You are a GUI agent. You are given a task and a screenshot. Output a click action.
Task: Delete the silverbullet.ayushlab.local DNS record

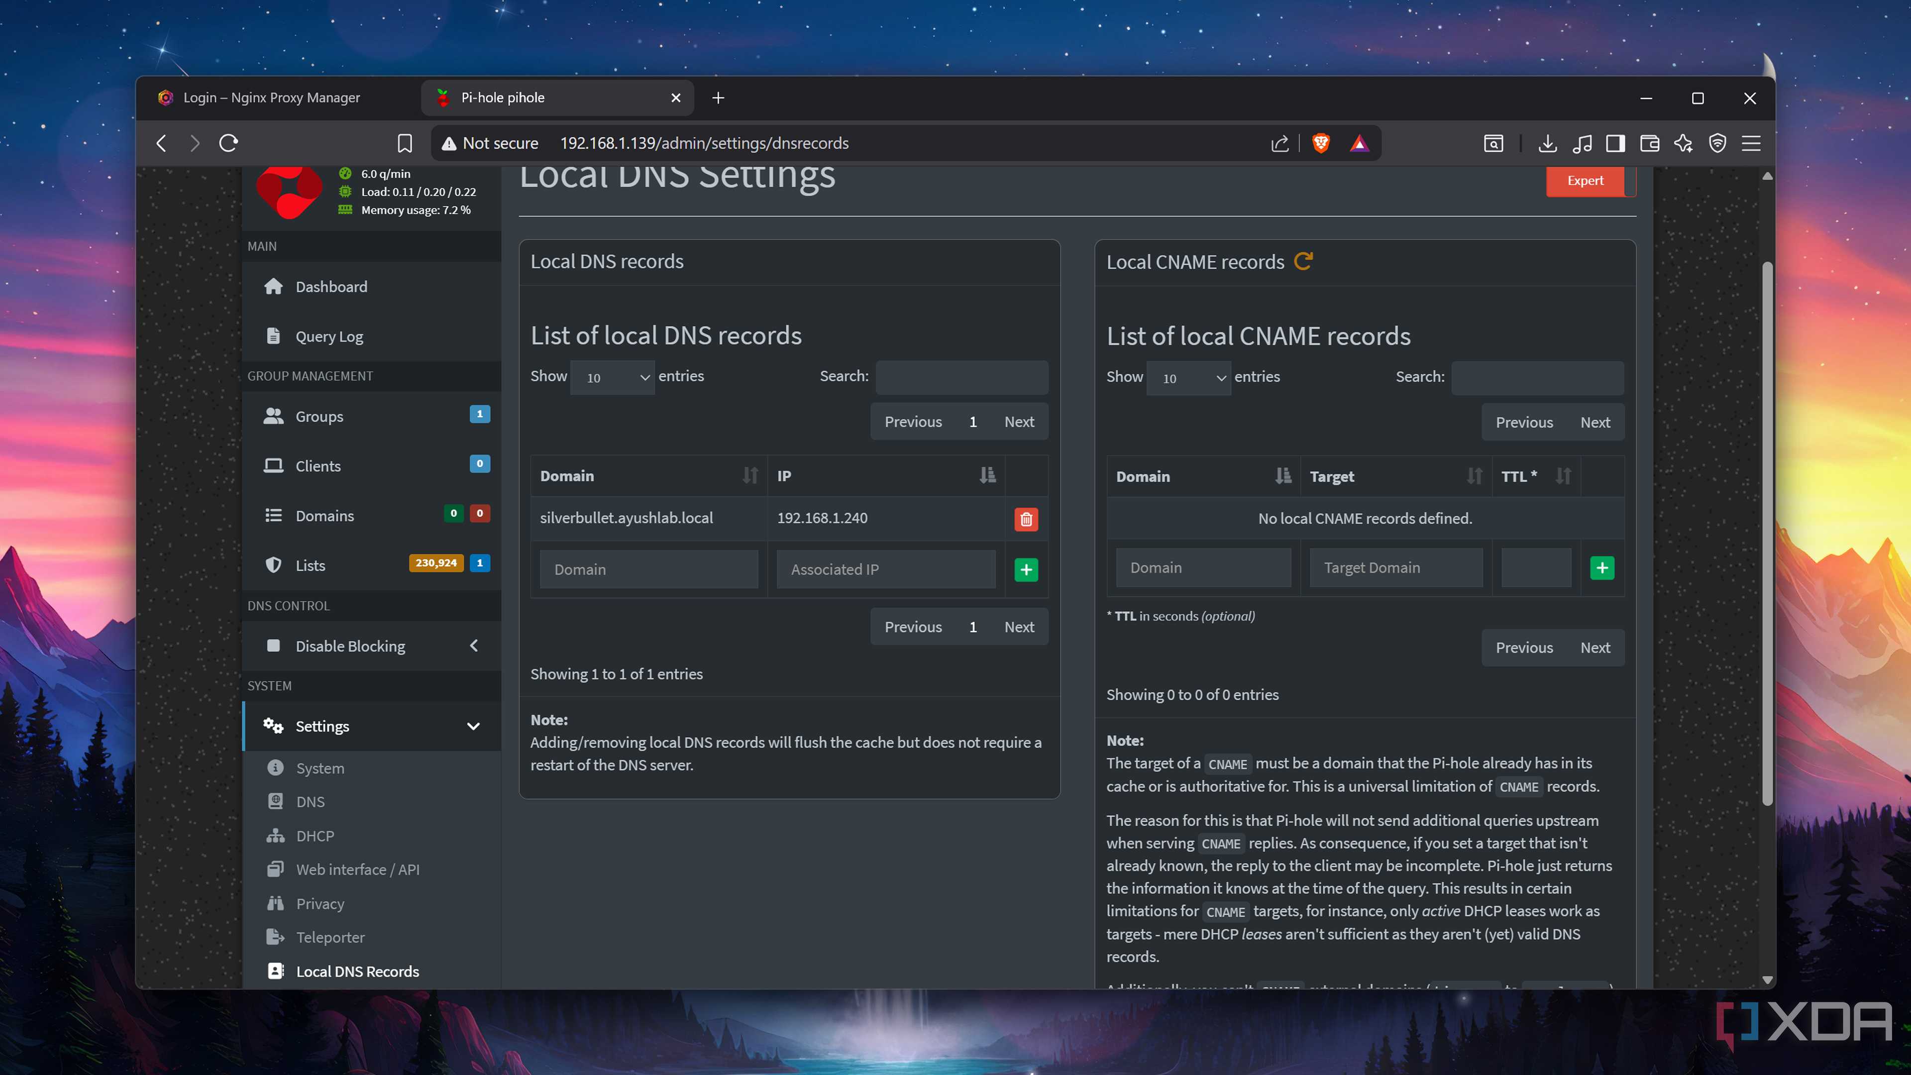pos(1026,519)
